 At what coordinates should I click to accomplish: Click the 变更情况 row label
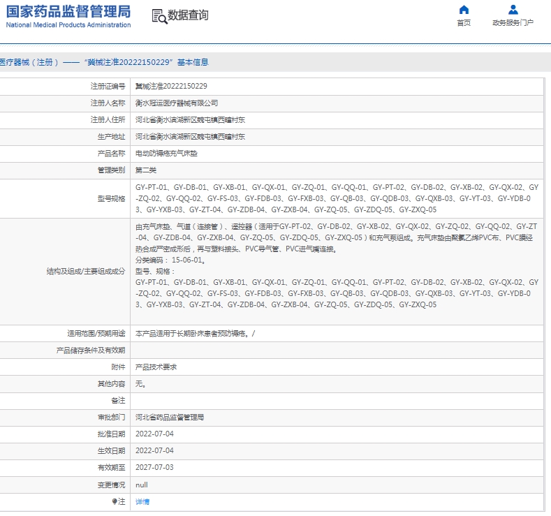click(x=112, y=485)
